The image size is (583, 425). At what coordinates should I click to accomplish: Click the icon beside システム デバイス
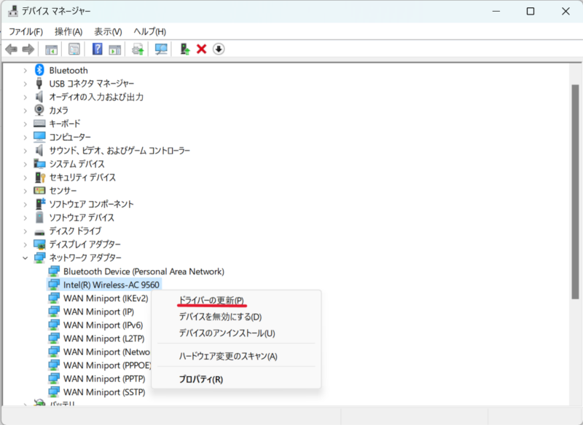click(39, 164)
